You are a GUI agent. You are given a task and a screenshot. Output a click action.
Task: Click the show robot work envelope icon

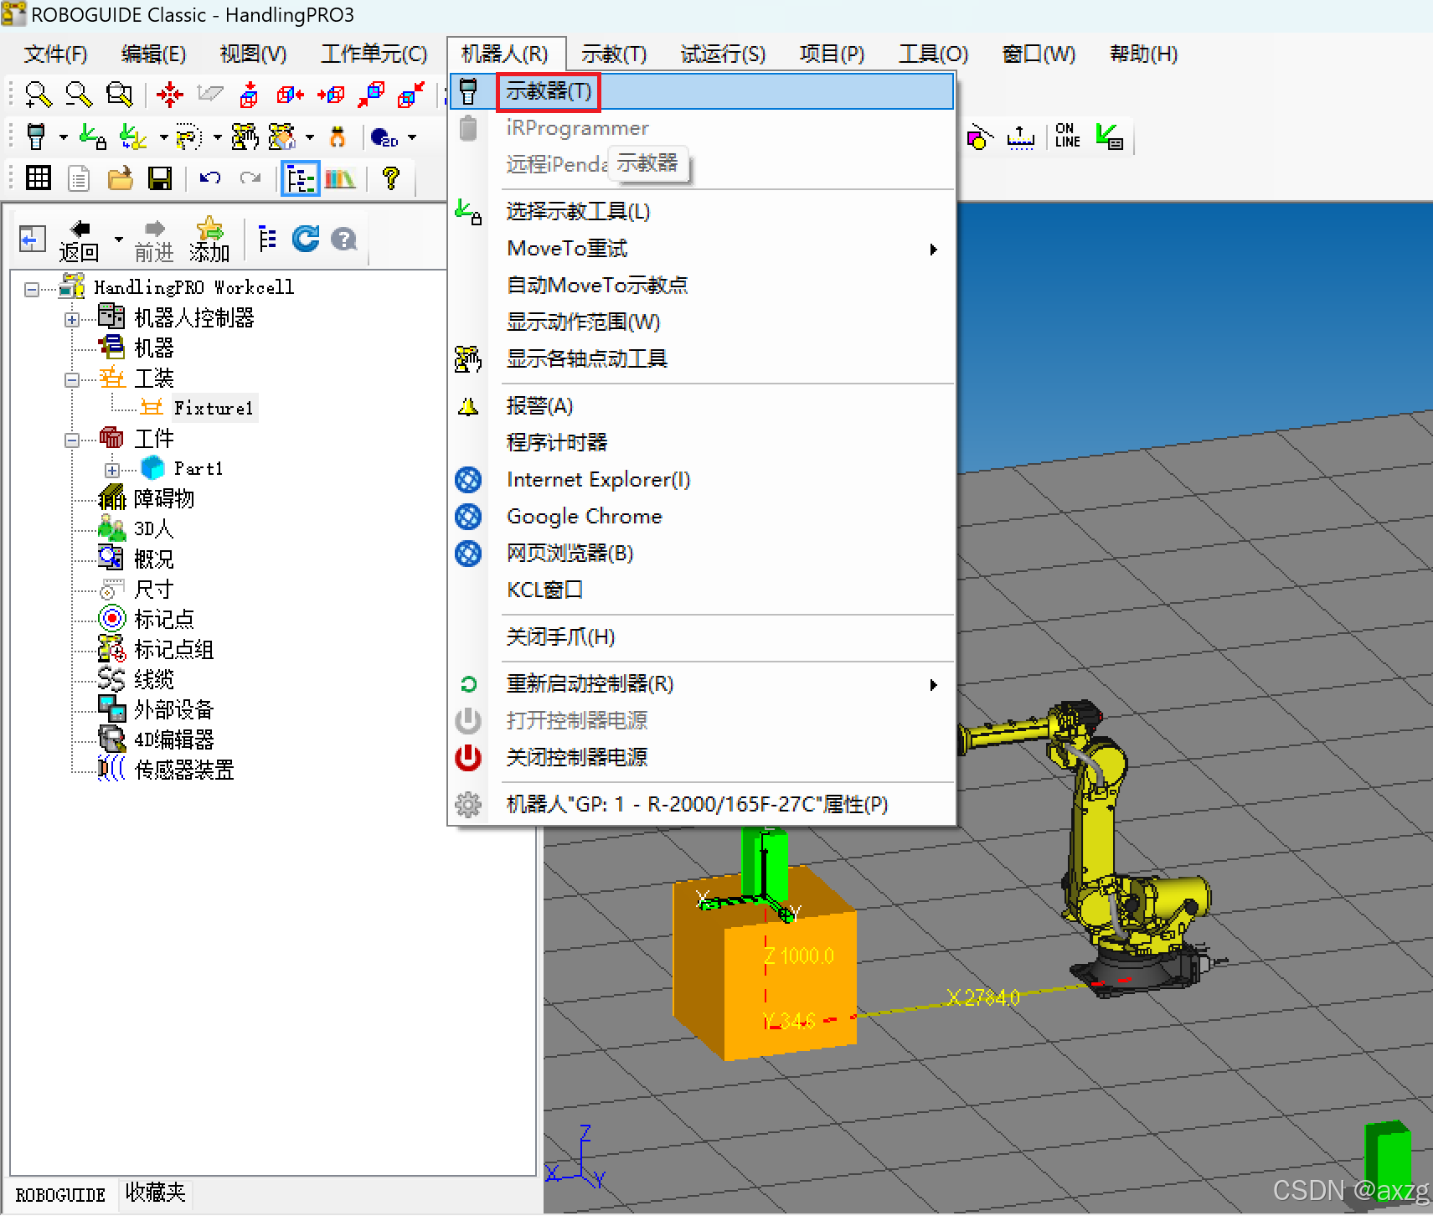pyautogui.click(x=188, y=137)
